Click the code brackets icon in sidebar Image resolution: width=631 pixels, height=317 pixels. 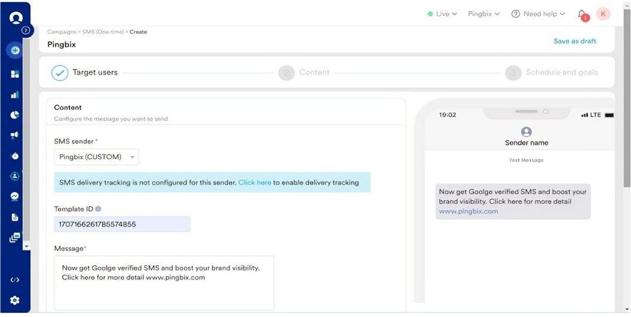[x=15, y=280]
